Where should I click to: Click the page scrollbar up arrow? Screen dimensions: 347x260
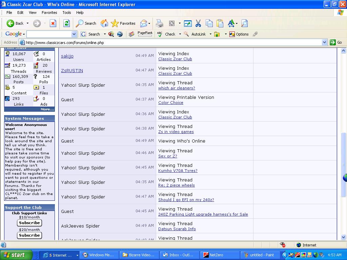coord(344,51)
